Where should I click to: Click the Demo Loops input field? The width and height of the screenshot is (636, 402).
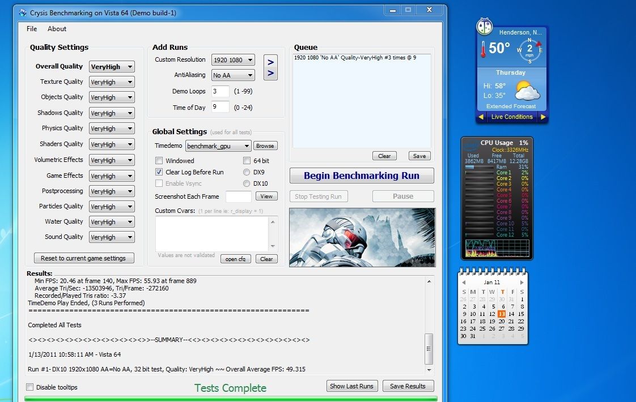221,92
